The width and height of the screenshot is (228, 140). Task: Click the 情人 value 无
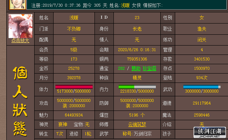[137, 40]
